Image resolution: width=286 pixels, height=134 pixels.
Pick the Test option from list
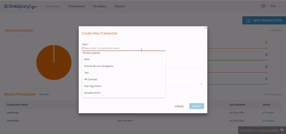coord(124,73)
